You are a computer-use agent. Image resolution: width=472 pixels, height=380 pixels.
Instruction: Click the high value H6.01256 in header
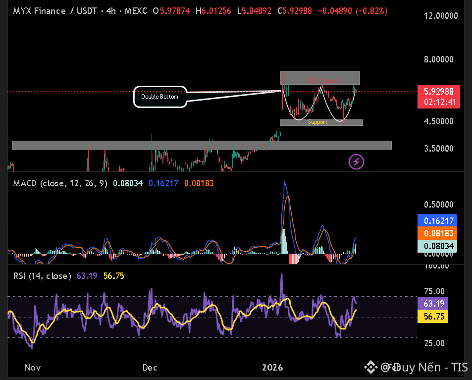click(213, 11)
